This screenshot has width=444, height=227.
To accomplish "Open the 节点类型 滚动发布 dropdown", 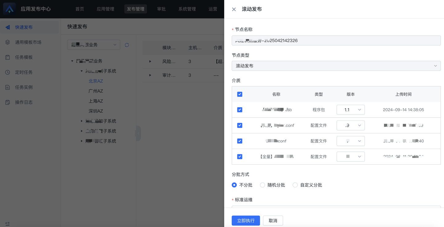I will pos(336,66).
